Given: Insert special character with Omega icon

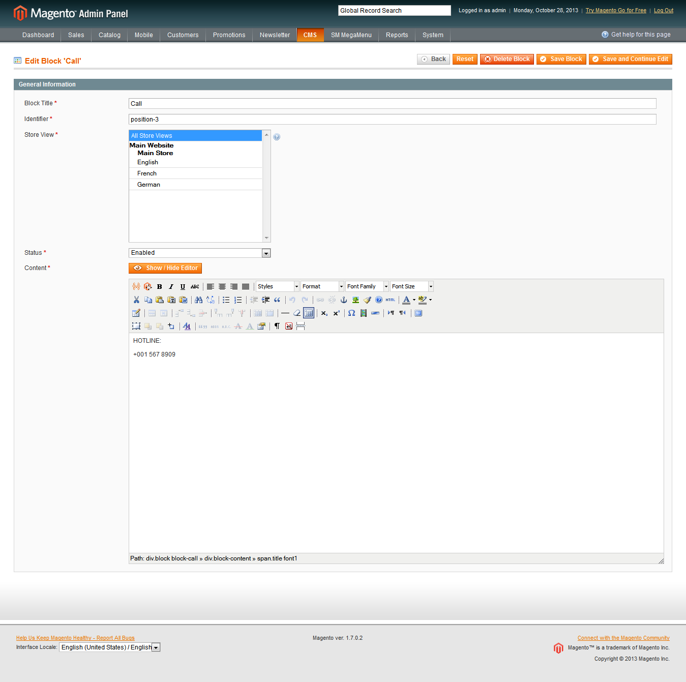Looking at the screenshot, I should (352, 313).
